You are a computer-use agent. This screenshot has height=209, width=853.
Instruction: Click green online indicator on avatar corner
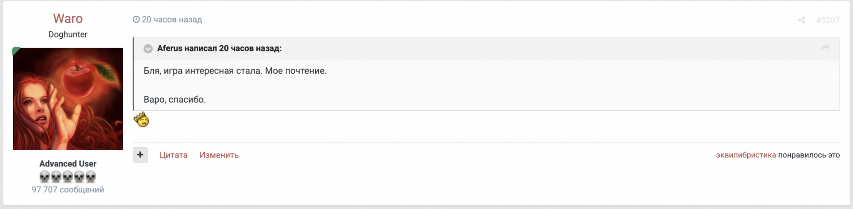point(16,51)
